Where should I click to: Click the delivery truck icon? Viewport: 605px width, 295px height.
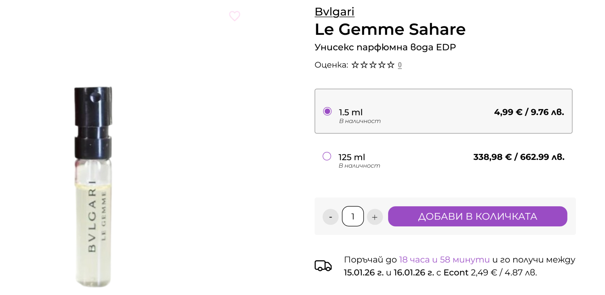(x=323, y=265)
